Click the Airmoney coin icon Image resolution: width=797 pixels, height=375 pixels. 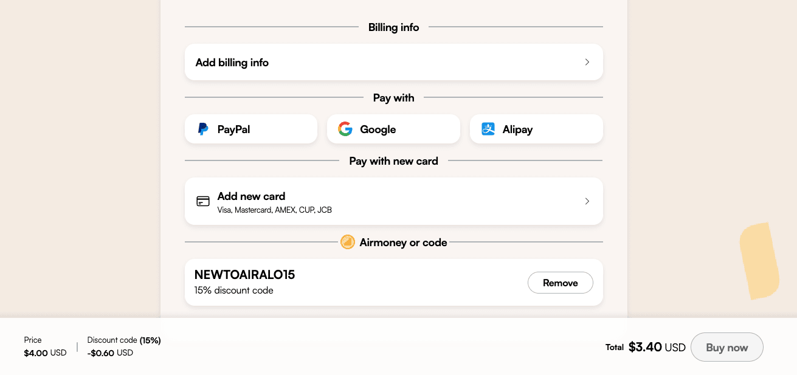point(348,243)
